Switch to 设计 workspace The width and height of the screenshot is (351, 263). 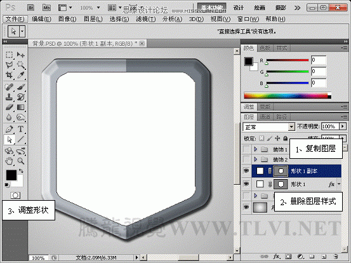[x=239, y=8]
